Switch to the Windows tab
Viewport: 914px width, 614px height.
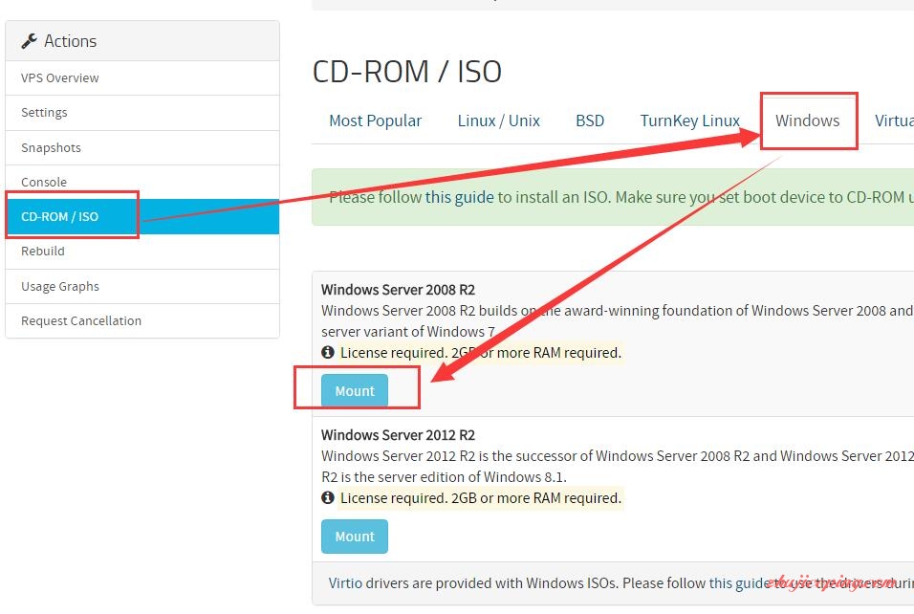pyautogui.click(x=807, y=121)
